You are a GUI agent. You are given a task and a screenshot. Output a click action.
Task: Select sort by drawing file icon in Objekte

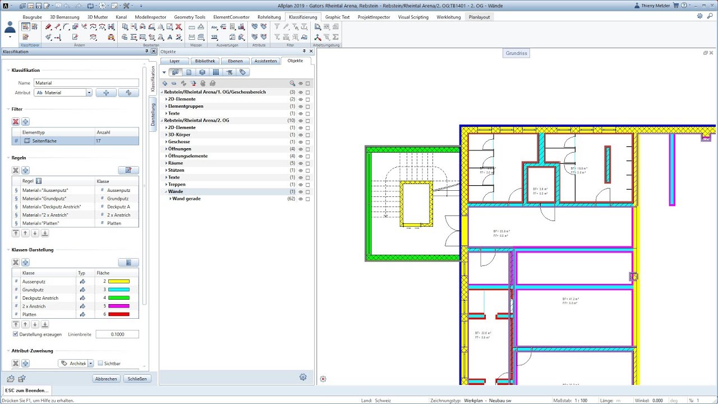click(188, 72)
